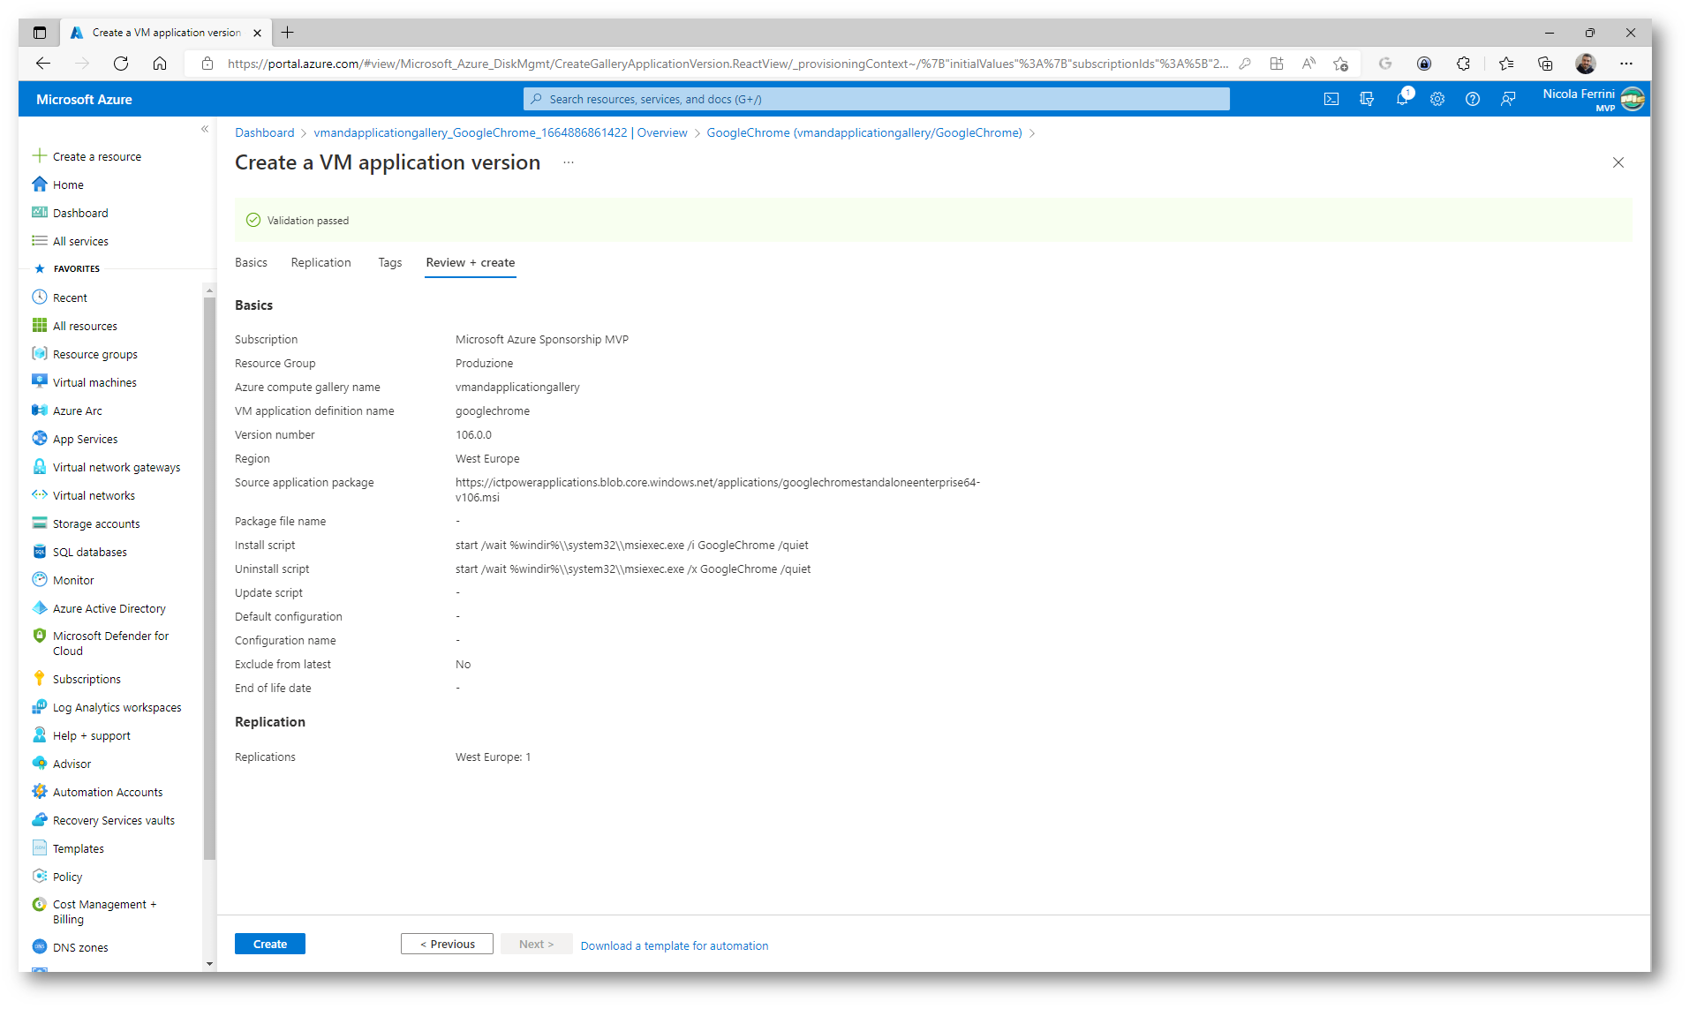This screenshot has height=1009, width=1689.
Task: Open browser Collections icon
Action: 1545,64
